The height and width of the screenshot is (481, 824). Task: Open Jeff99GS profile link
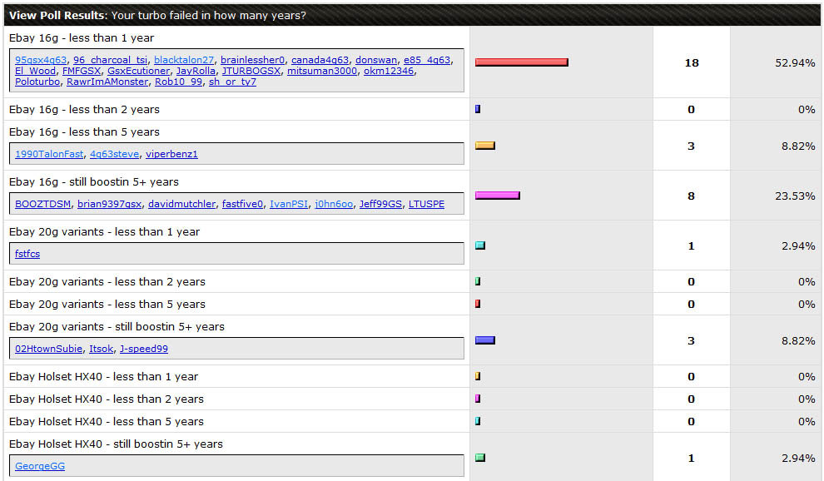coord(380,204)
